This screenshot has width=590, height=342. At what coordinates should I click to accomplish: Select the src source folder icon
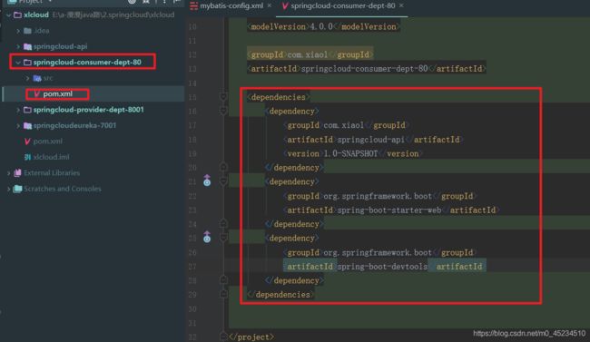click(x=37, y=78)
